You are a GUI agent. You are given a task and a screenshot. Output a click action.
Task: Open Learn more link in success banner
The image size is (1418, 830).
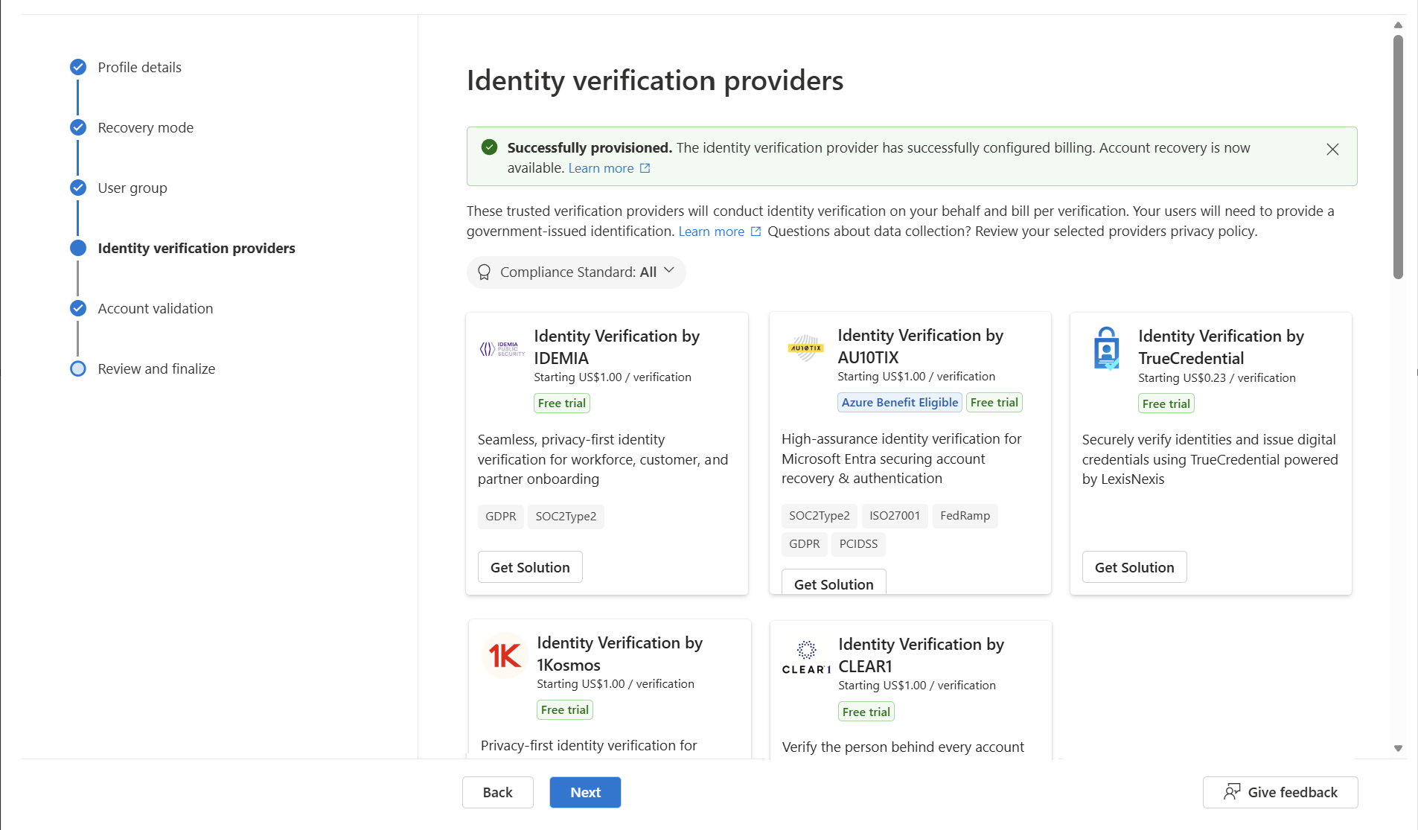(601, 168)
